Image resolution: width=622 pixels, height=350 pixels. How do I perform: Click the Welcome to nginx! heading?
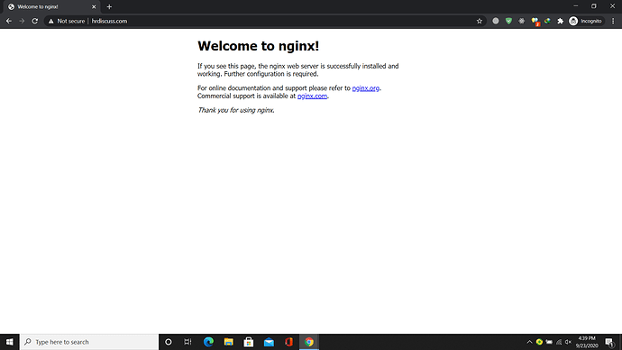point(258,46)
